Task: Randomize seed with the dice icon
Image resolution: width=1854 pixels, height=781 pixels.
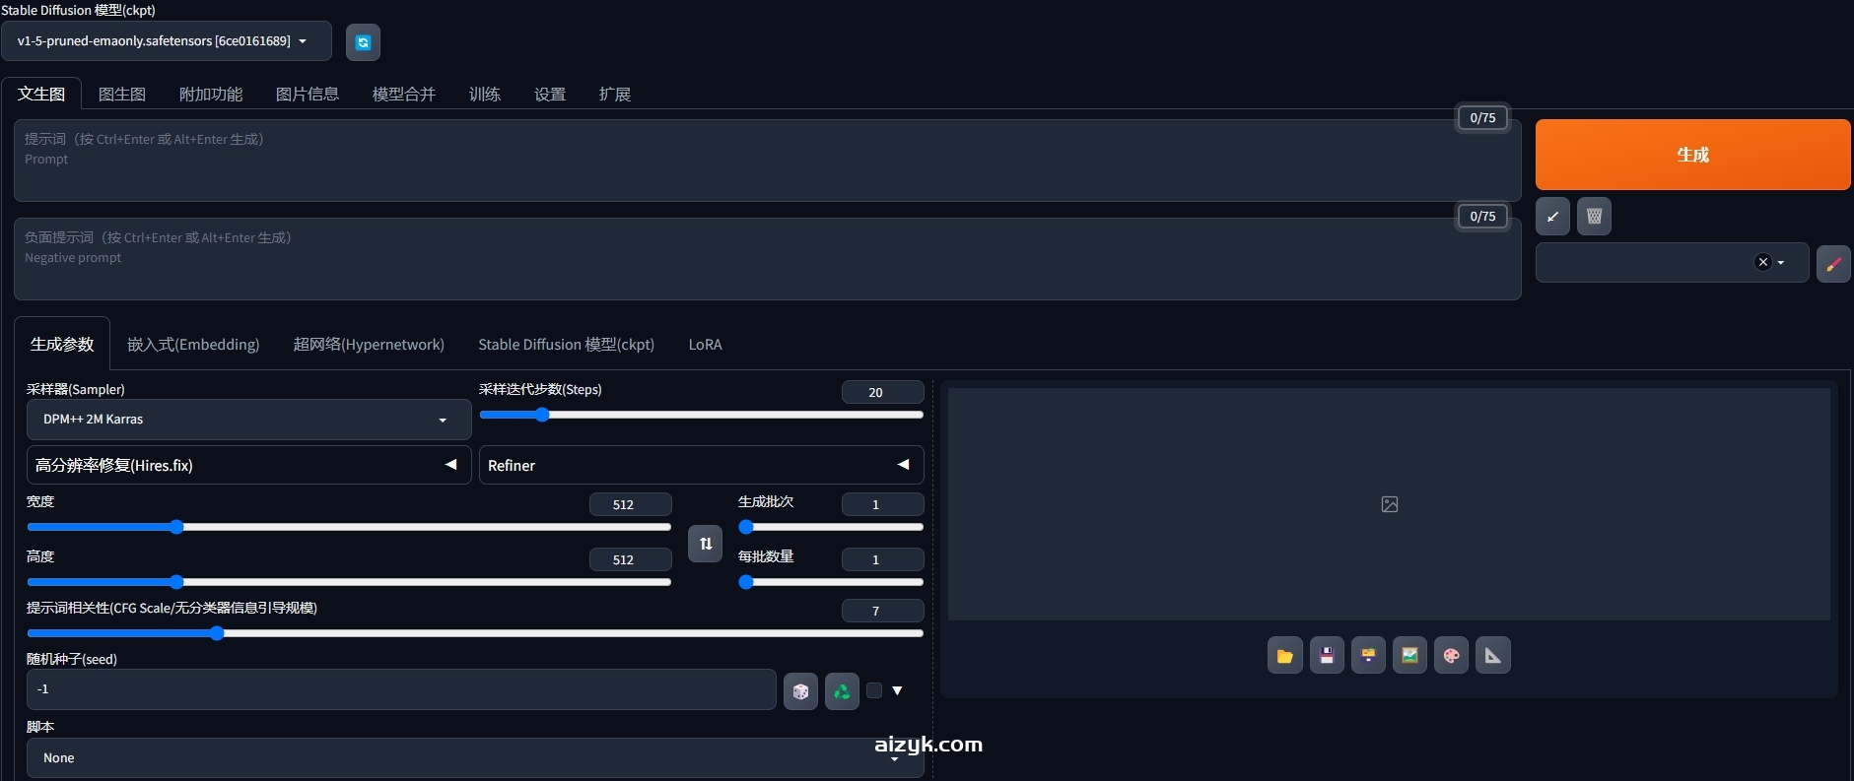Action: 800,691
